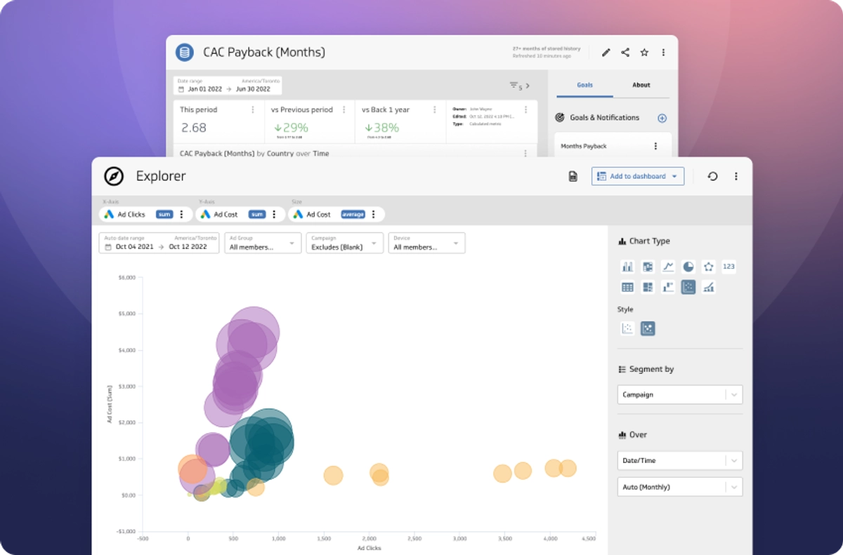Open the About tab
Image resolution: width=843 pixels, height=555 pixels.
[641, 84]
